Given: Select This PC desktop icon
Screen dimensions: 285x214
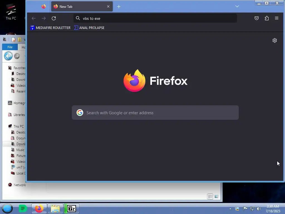Looking at the screenshot, I should (x=11, y=12).
